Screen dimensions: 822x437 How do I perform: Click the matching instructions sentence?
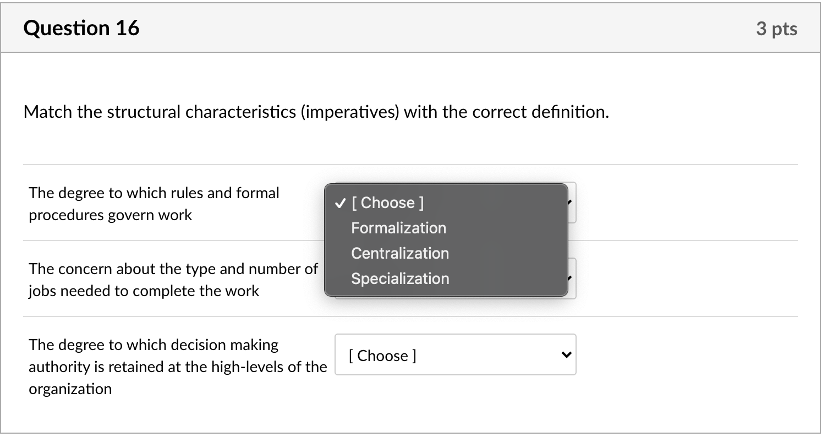316,112
